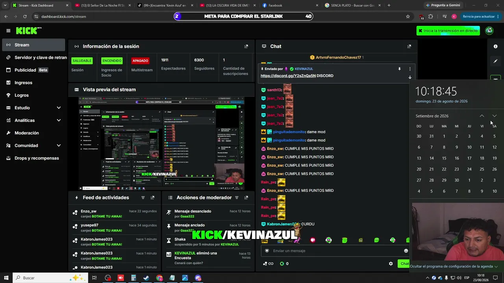This screenshot has height=283, width=504.
Task: Show hidden system tray icons
Action: coord(428,278)
